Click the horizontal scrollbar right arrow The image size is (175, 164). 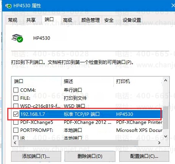coord(159,143)
